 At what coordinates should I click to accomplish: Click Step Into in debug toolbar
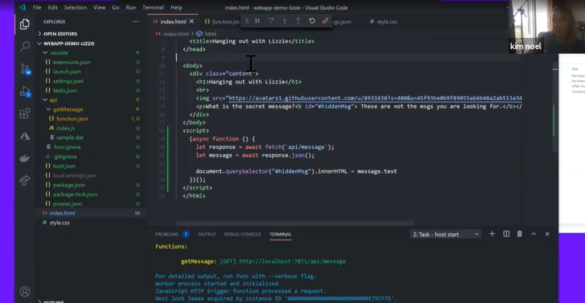pyautogui.click(x=285, y=21)
